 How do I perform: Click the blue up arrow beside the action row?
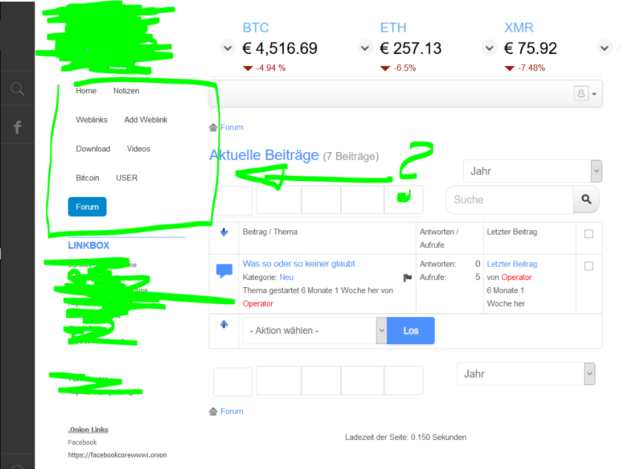click(224, 325)
